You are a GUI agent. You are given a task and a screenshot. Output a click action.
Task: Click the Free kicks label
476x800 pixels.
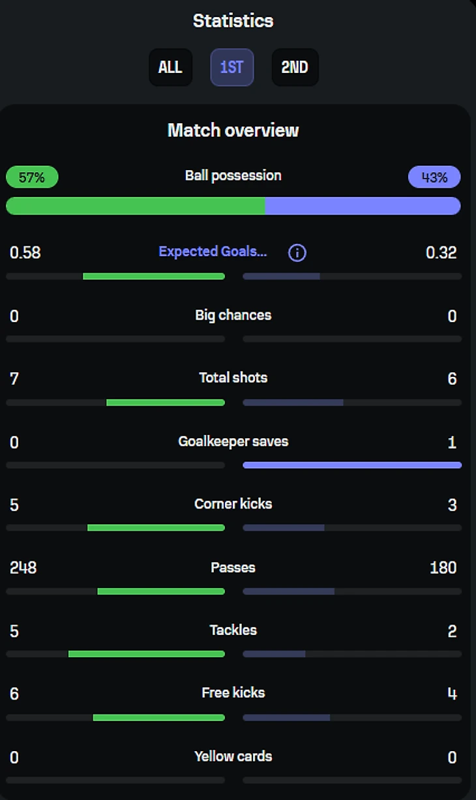(x=233, y=692)
